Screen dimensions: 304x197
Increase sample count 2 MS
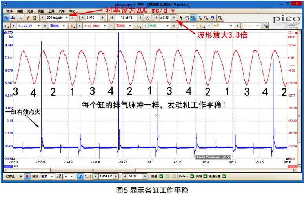103,18
